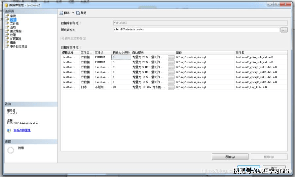Select file name testbase2_group1_sub1.dat.ndf

click(256, 67)
